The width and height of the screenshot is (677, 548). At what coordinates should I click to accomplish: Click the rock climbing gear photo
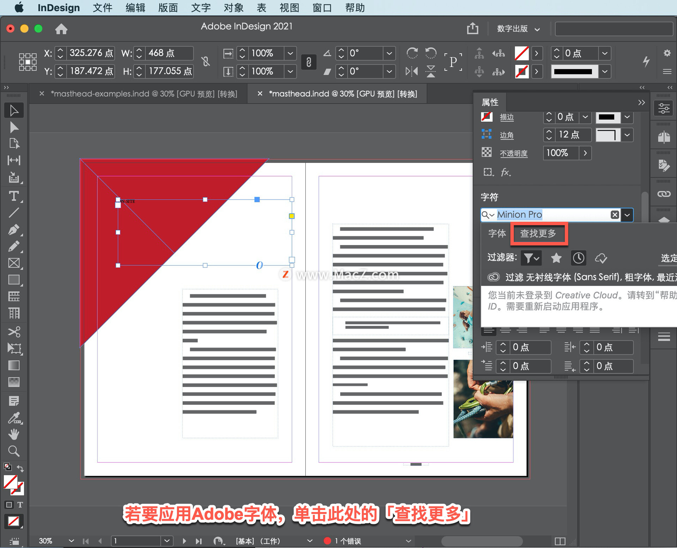(483, 399)
